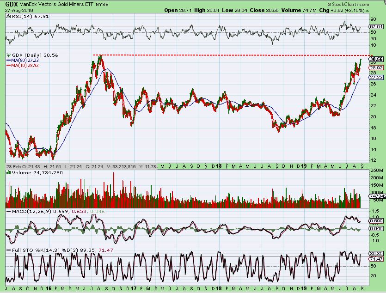386x293 pixels.
Task: Select the MACD(12,26,9) legend line marker
Action: point(8,211)
